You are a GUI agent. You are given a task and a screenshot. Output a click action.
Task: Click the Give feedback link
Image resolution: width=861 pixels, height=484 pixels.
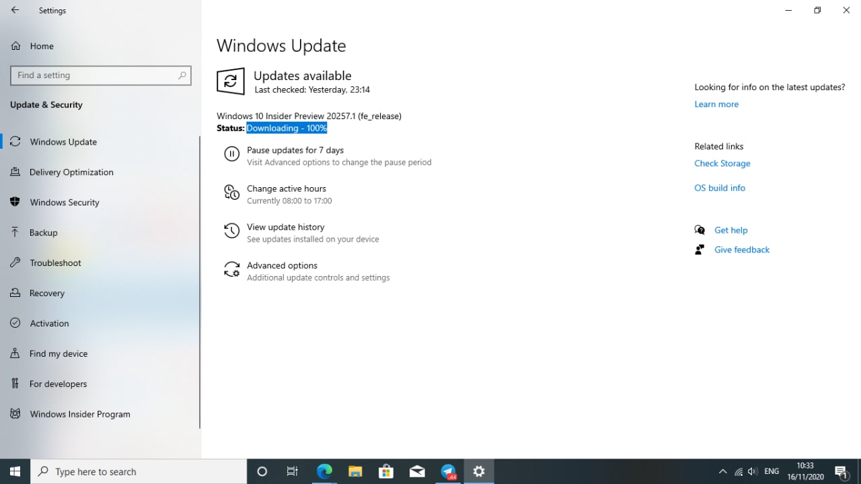tap(742, 250)
